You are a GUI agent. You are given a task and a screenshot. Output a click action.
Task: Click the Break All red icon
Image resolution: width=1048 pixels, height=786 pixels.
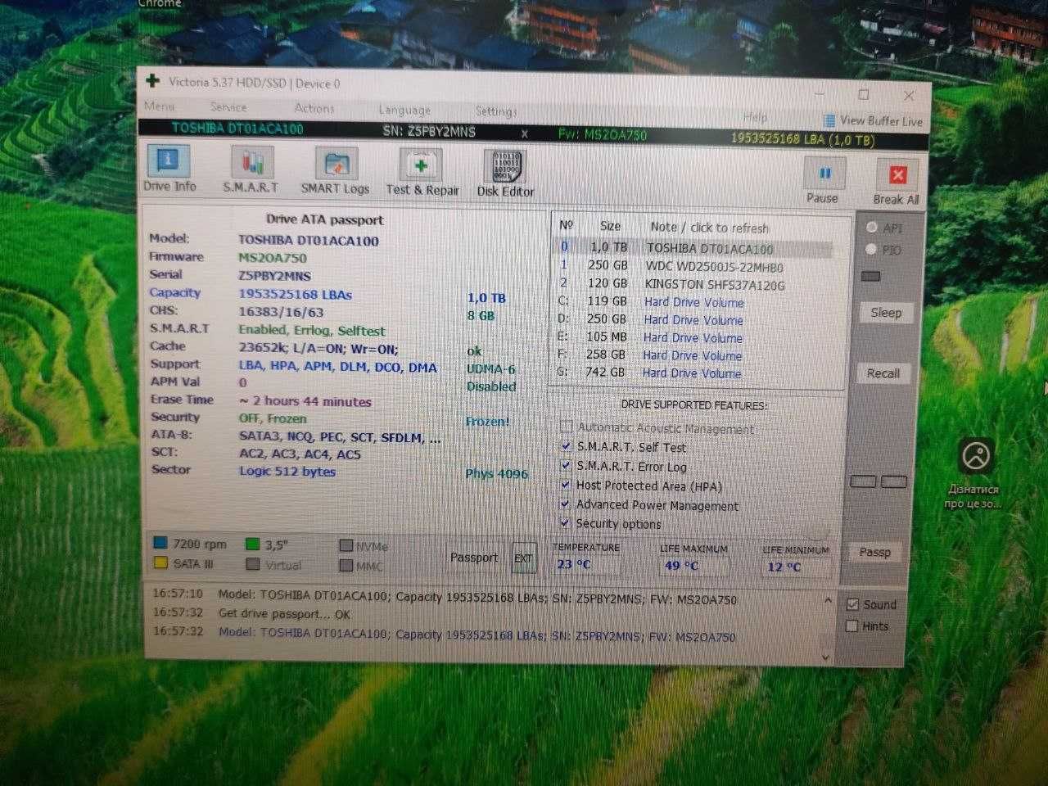(x=897, y=175)
